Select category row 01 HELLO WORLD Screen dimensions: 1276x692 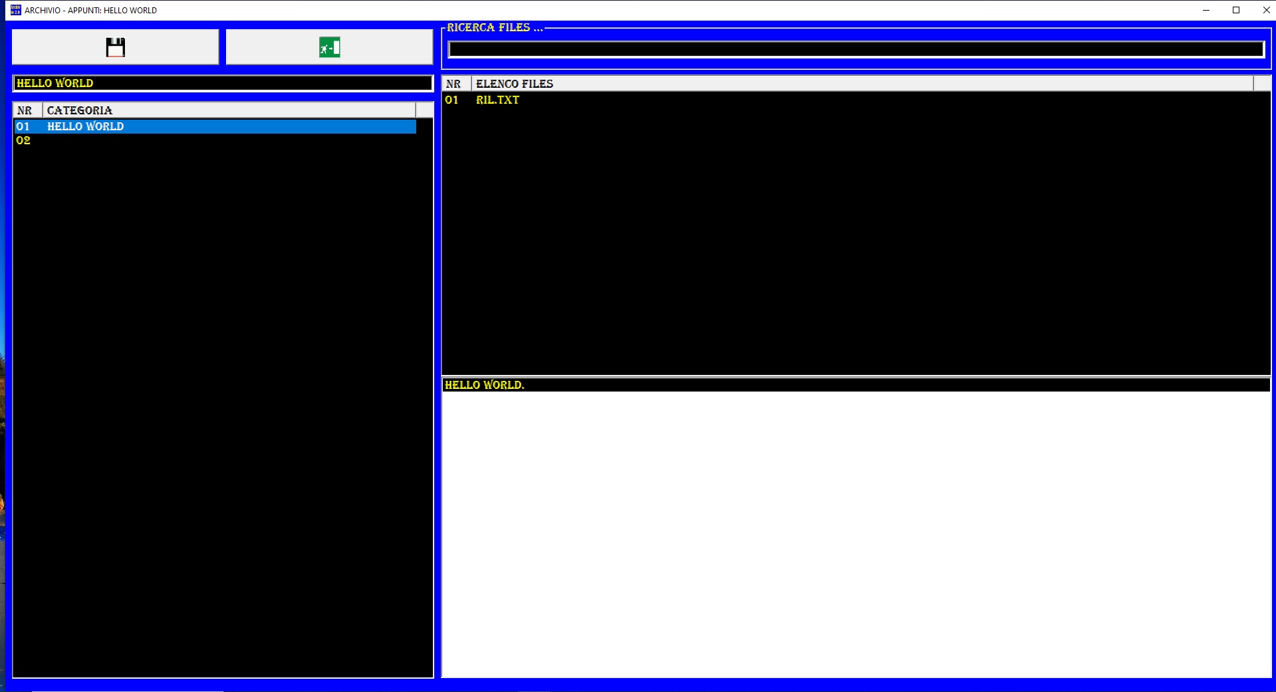tap(215, 126)
